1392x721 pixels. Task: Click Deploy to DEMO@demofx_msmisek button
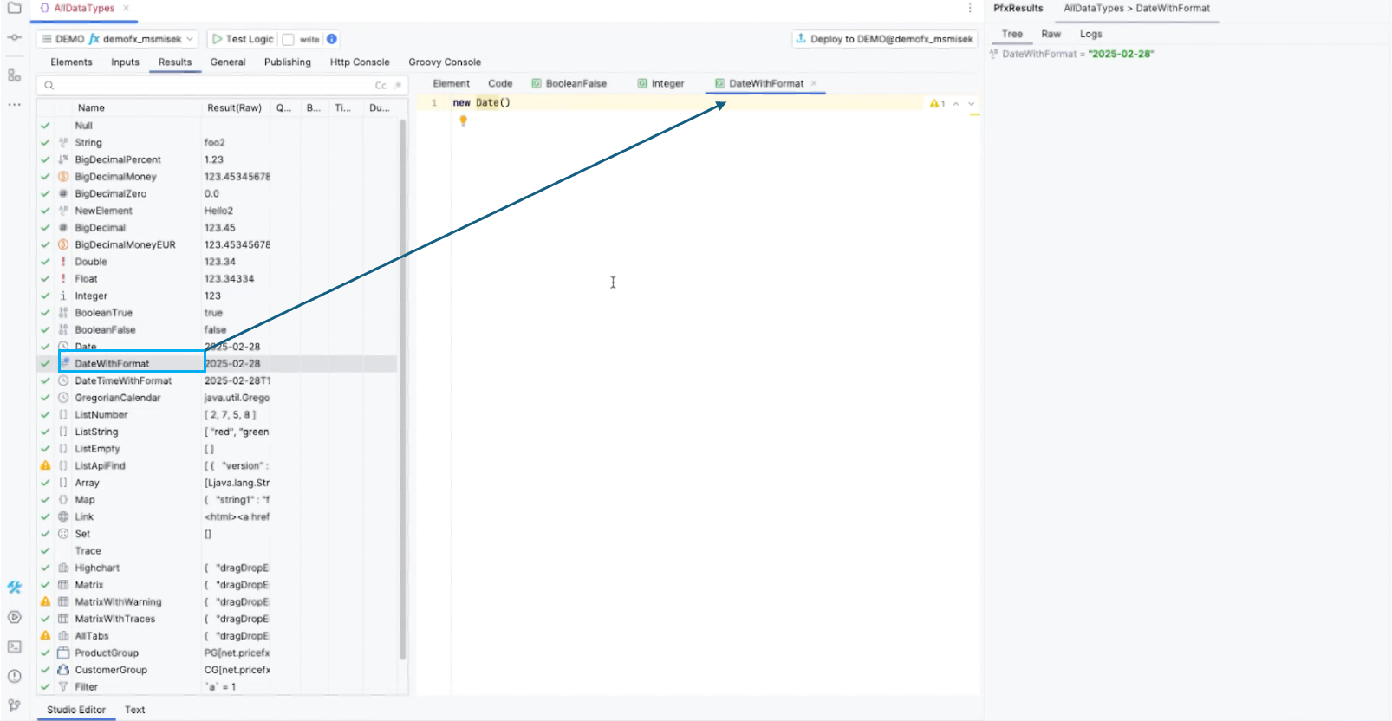coord(884,39)
